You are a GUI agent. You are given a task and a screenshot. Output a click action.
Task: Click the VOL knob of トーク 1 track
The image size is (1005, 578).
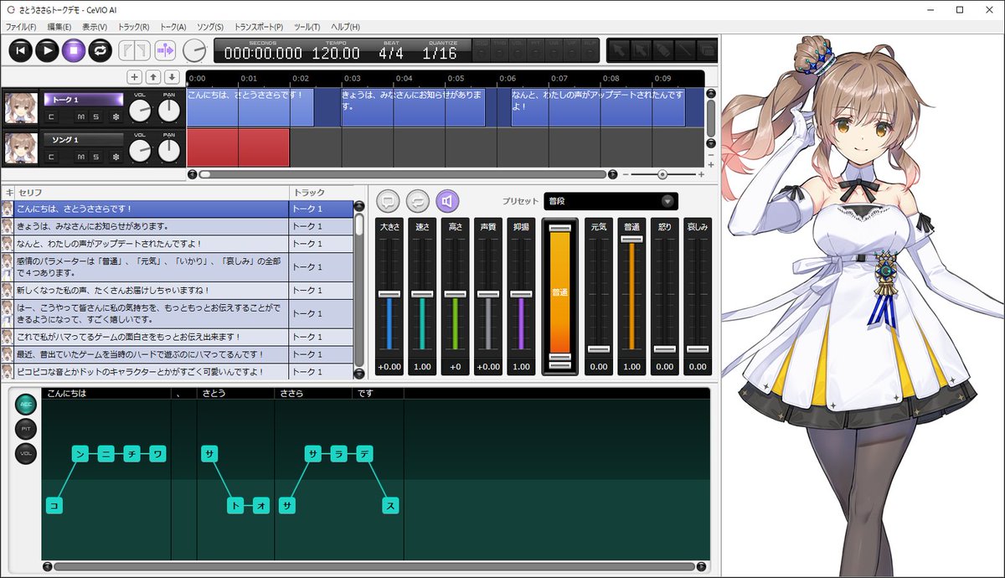[x=140, y=111]
